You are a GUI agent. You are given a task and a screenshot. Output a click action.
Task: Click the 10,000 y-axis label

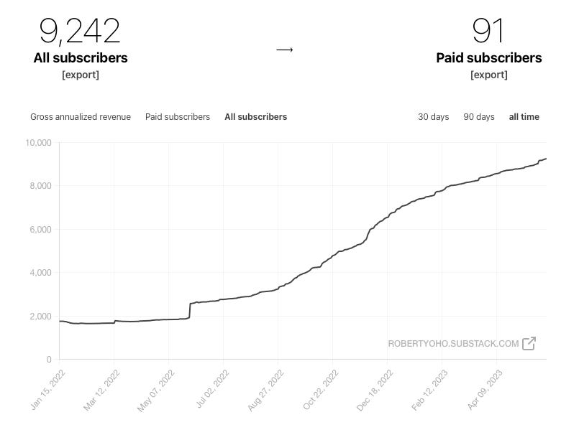click(x=38, y=143)
